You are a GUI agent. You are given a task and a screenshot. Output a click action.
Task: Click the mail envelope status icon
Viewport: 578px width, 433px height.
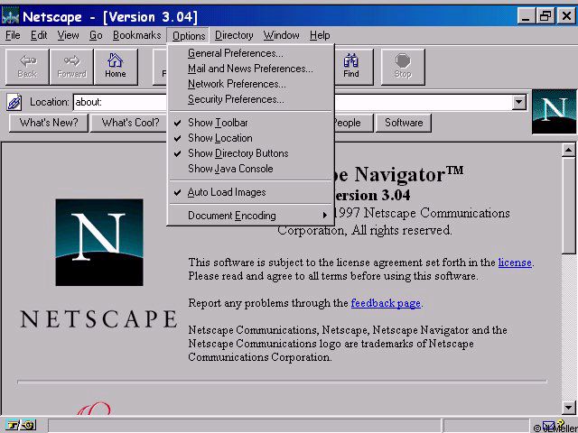pyautogui.click(x=548, y=426)
